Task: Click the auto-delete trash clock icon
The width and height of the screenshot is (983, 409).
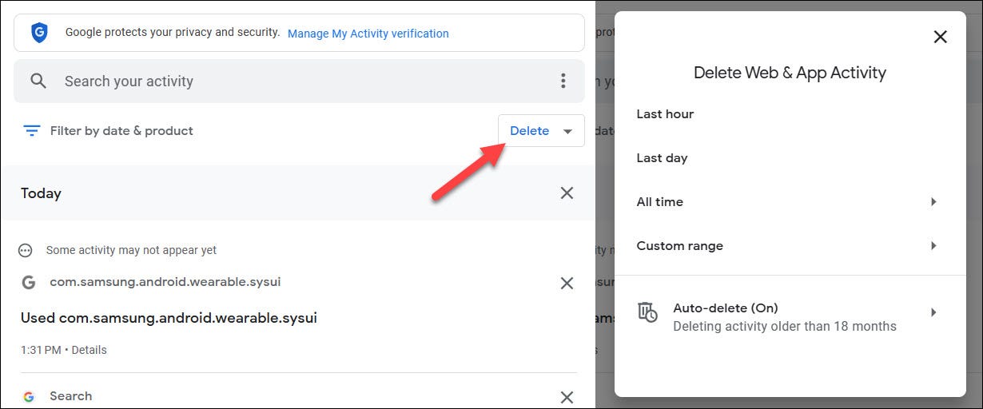Action: (647, 312)
